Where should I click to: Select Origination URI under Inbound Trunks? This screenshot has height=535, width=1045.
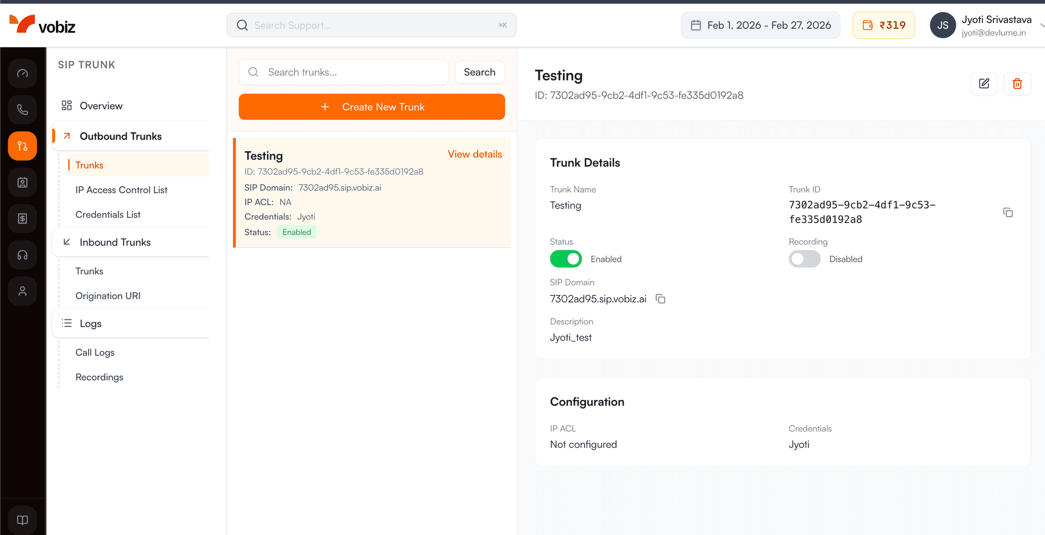point(108,296)
